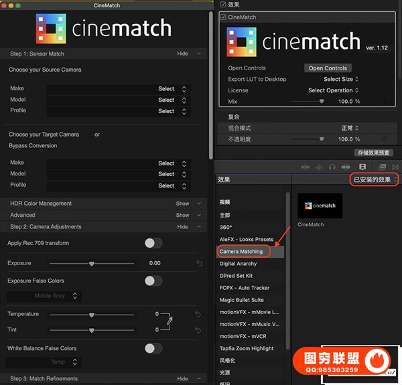Enable Exposure False Colors switch
The image size is (402, 385).
pos(153,281)
